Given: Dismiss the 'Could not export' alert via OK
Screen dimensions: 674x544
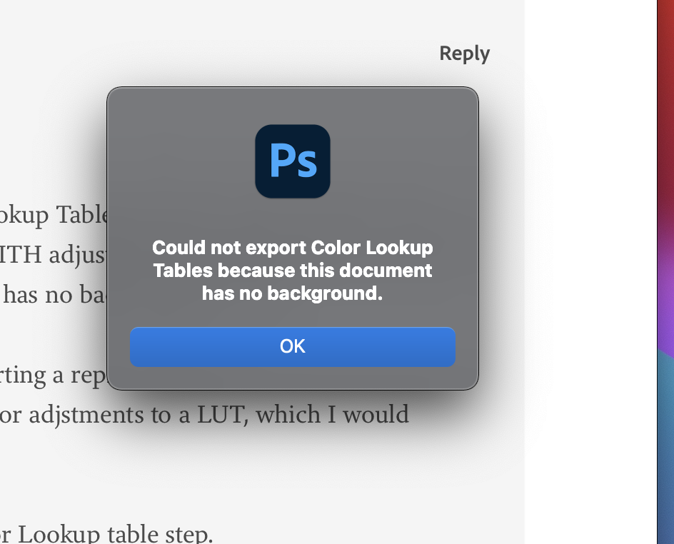Looking at the screenshot, I should (x=292, y=346).
